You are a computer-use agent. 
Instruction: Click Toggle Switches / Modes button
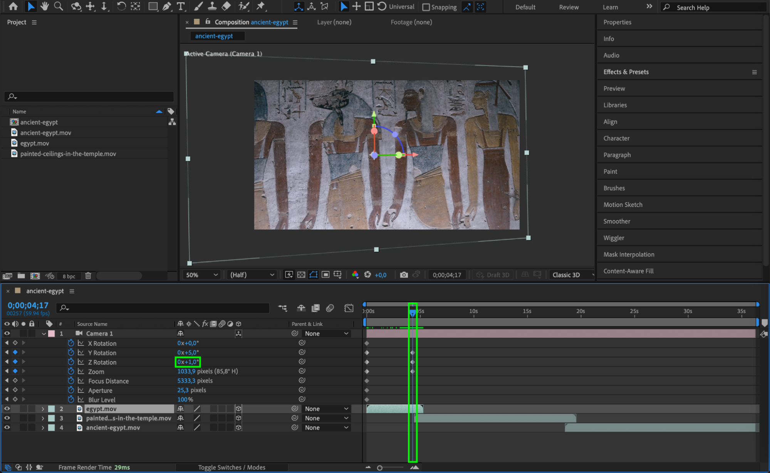[x=232, y=467]
